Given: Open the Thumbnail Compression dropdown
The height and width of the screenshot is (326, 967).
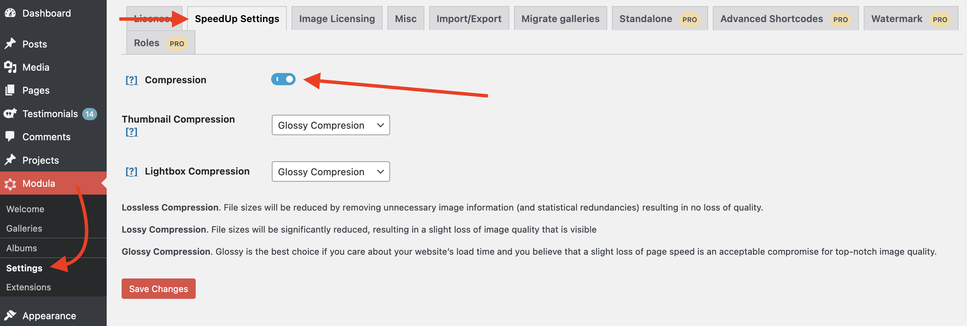Looking at the screenshot, I should tap(330, 125).
